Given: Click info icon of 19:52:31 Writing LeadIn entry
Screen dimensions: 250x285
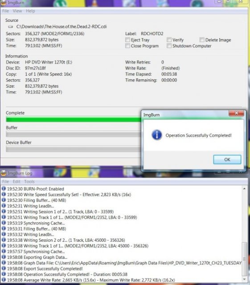Looking at the screenshot, I should 4,206.
